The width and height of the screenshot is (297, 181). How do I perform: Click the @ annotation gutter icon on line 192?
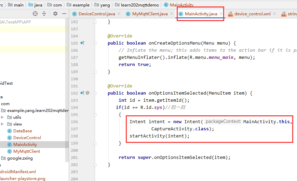[87, 93]
